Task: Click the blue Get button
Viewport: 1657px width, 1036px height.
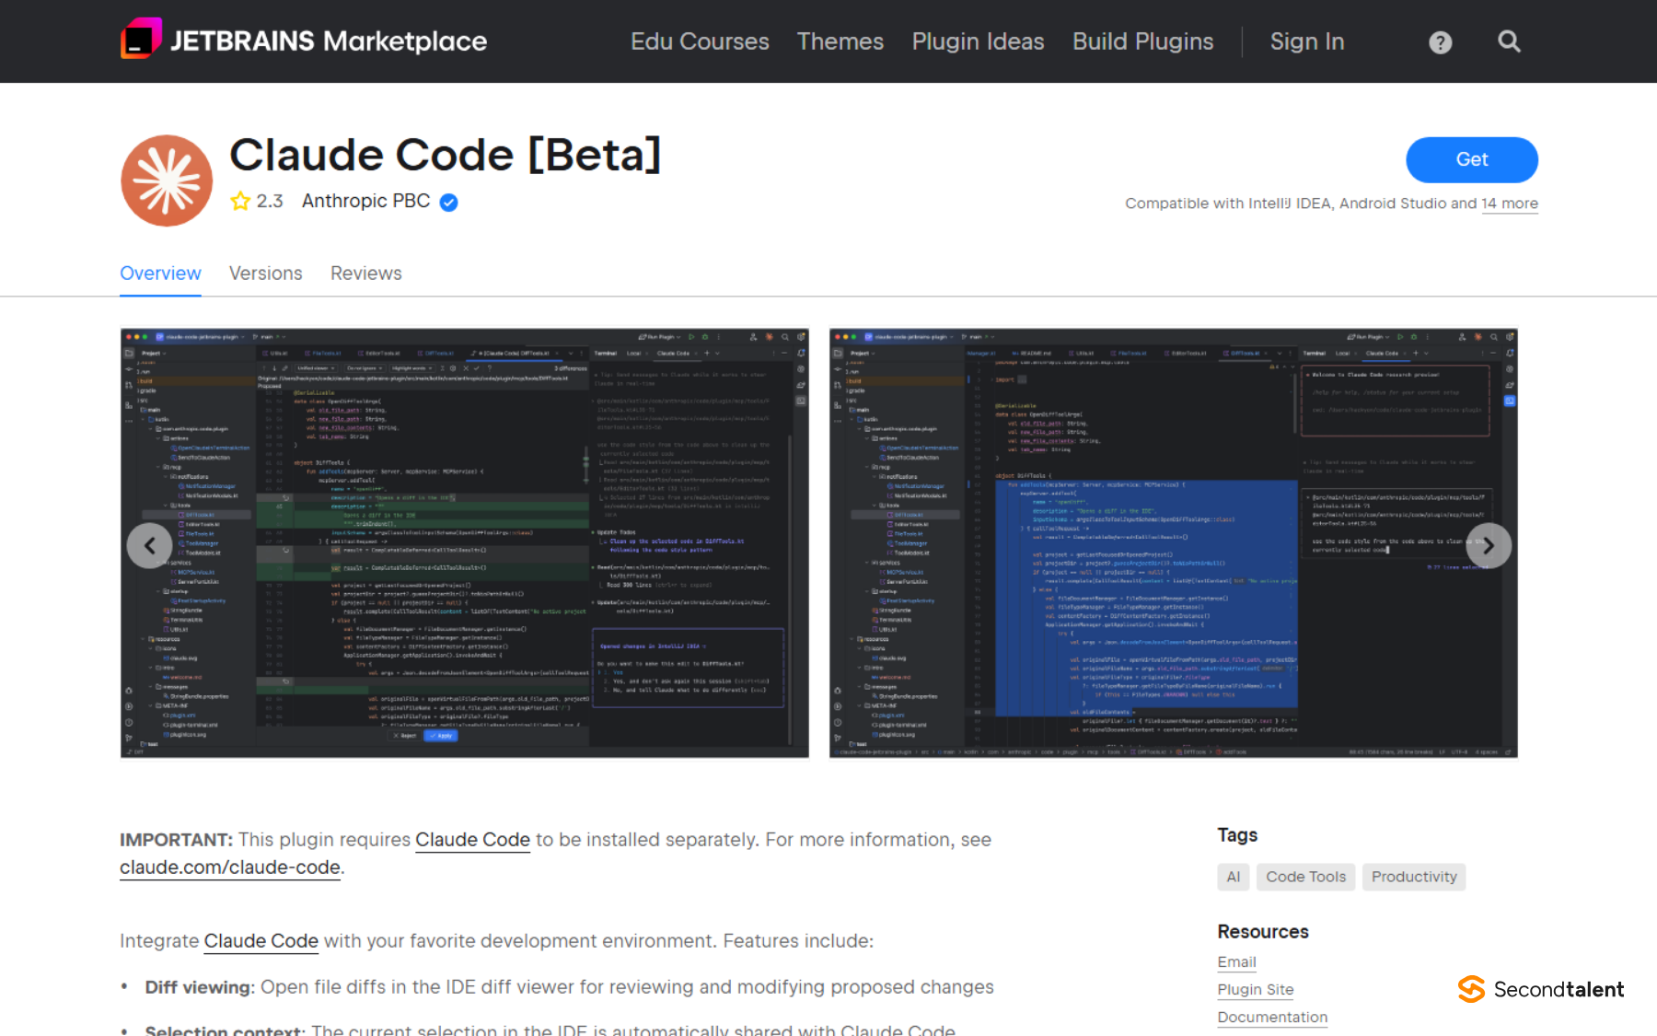Action: click(1472, 159)
